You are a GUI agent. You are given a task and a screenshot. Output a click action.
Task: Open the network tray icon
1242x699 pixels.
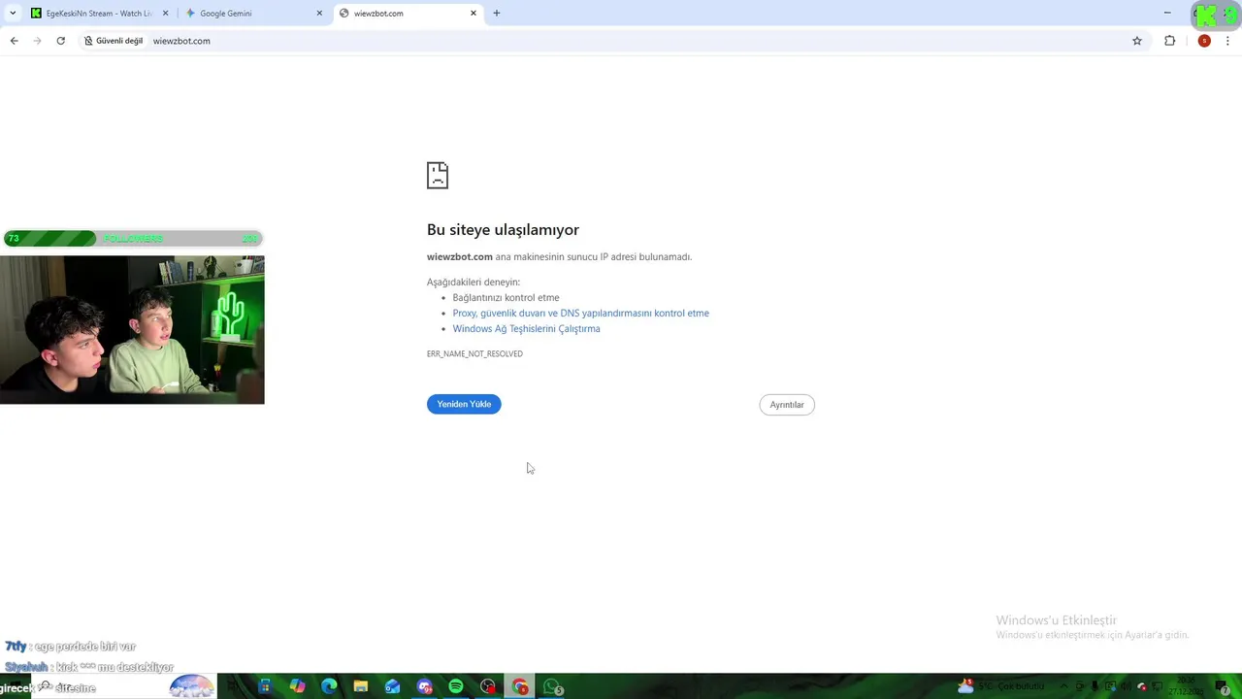pos(1157,686)
